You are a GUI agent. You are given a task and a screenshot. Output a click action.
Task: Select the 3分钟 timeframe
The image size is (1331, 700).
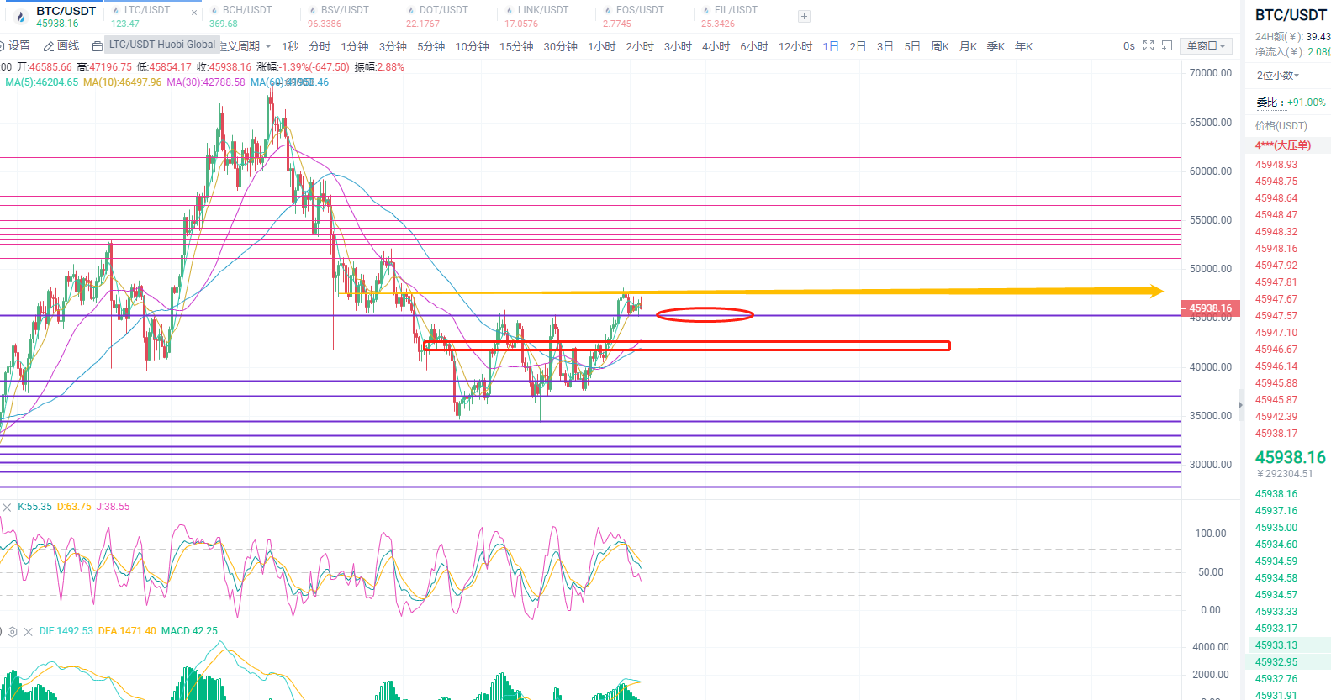(x=393, y=46)
